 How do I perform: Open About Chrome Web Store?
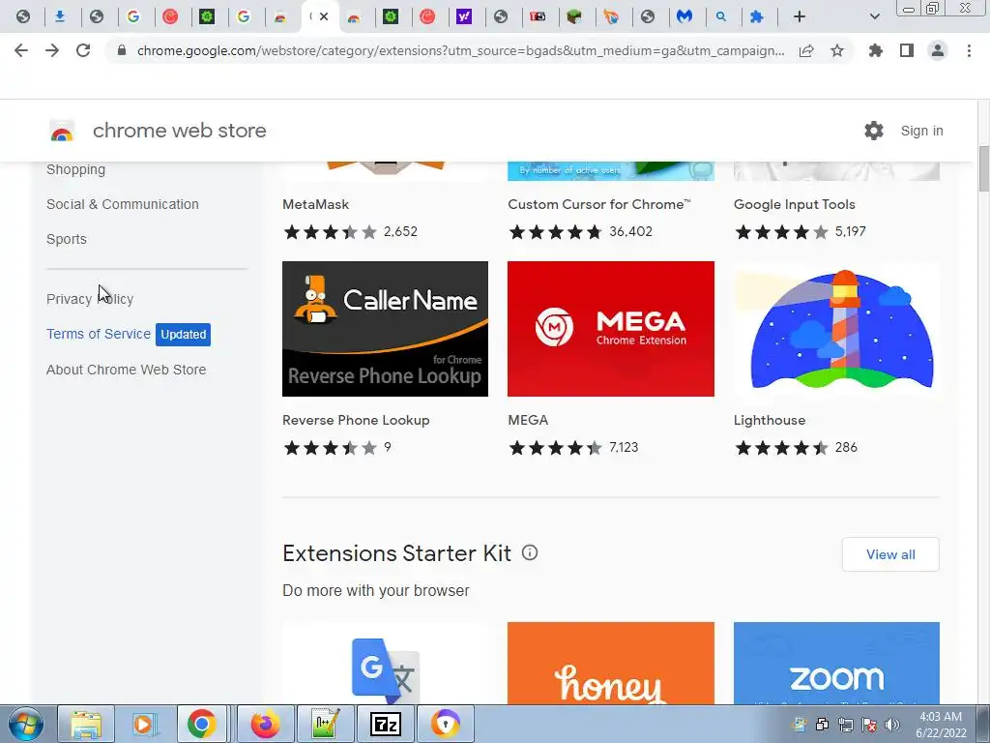pyautogui.click(x=127, y=370)
